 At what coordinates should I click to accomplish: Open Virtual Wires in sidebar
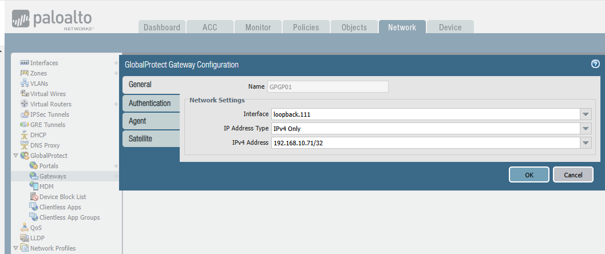(48, 94)
